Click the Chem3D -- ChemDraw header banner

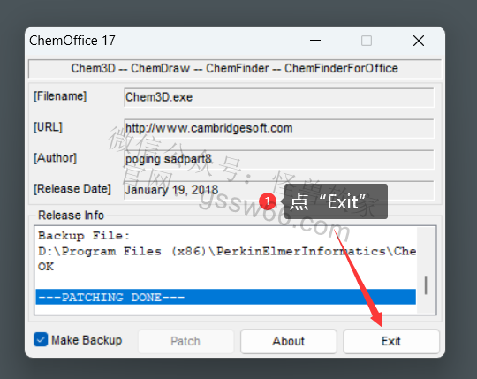[235, 68]
